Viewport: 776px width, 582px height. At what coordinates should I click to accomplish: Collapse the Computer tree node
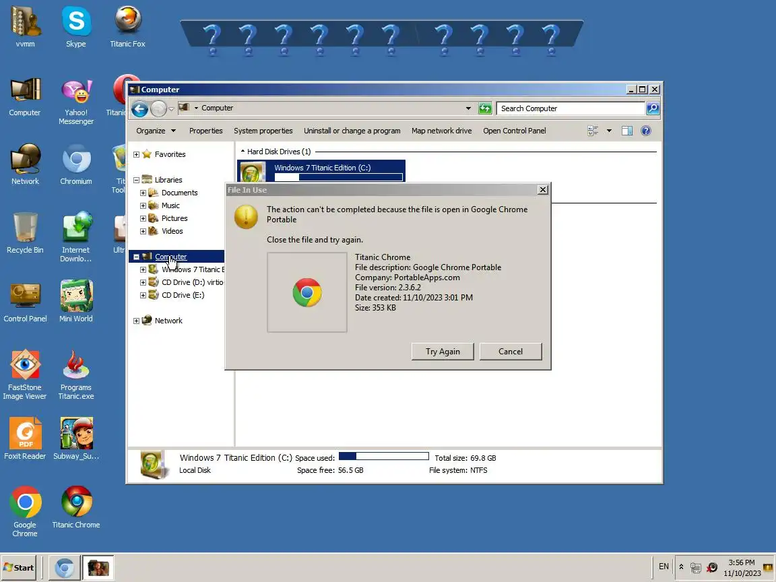pos(136,257)
